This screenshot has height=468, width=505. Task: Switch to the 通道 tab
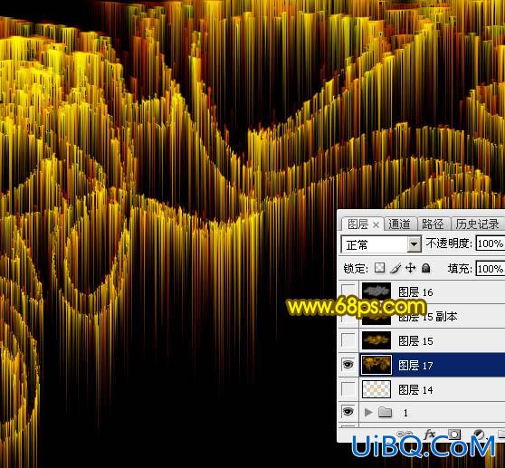point(399,224)
